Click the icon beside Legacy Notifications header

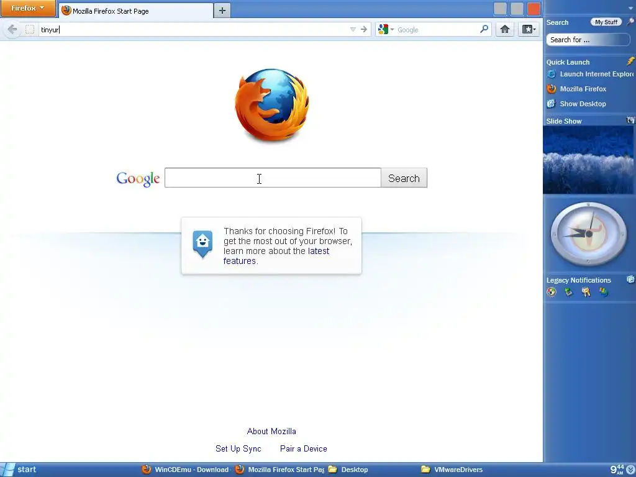[631, 279]
